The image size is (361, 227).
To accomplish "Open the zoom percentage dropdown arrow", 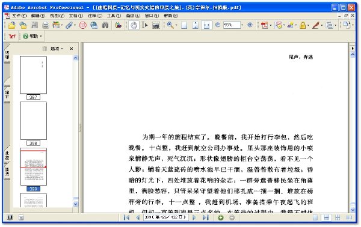I will tap(242, 25).
